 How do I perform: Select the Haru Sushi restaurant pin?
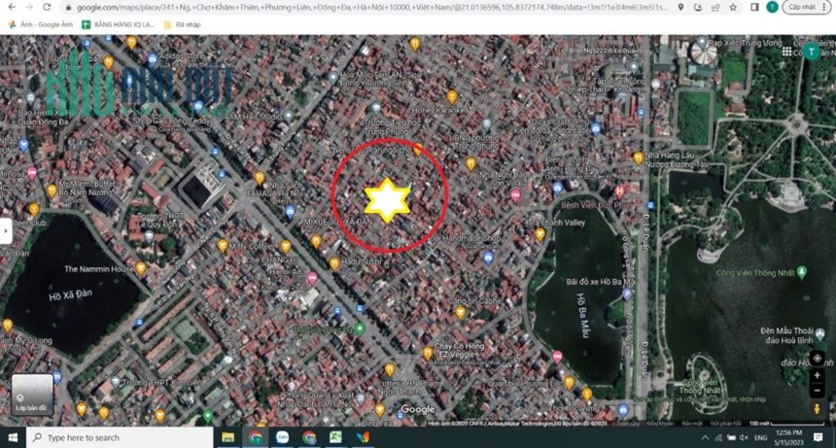click(334, 263)
